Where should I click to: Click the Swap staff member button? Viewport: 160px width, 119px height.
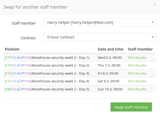point(131,107)
